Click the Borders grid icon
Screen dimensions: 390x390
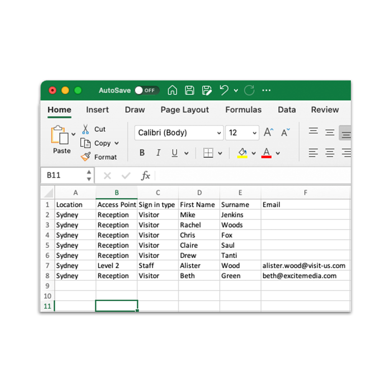click(208, 153)
